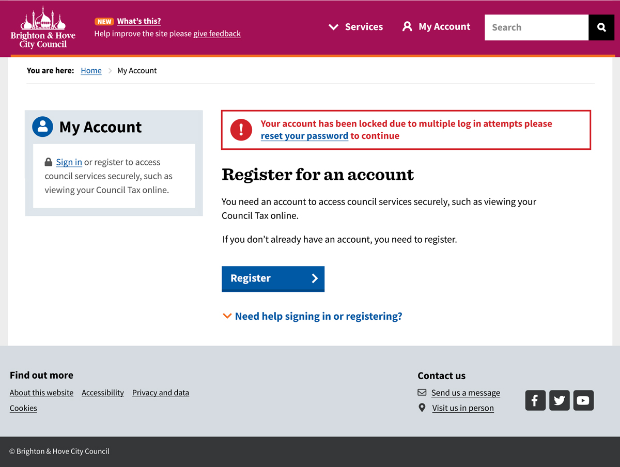The image size is (620, 467).
Task: Open the YouTube social icon
Action: click(583, 400)
